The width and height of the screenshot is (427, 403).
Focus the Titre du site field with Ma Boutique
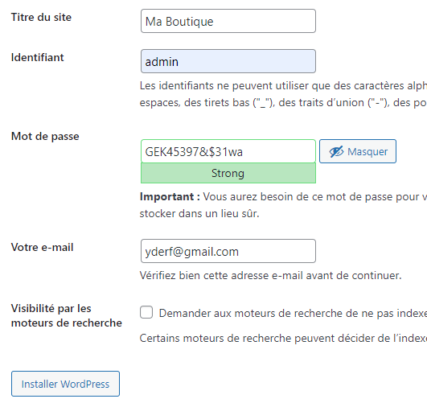tap(228, 21)
